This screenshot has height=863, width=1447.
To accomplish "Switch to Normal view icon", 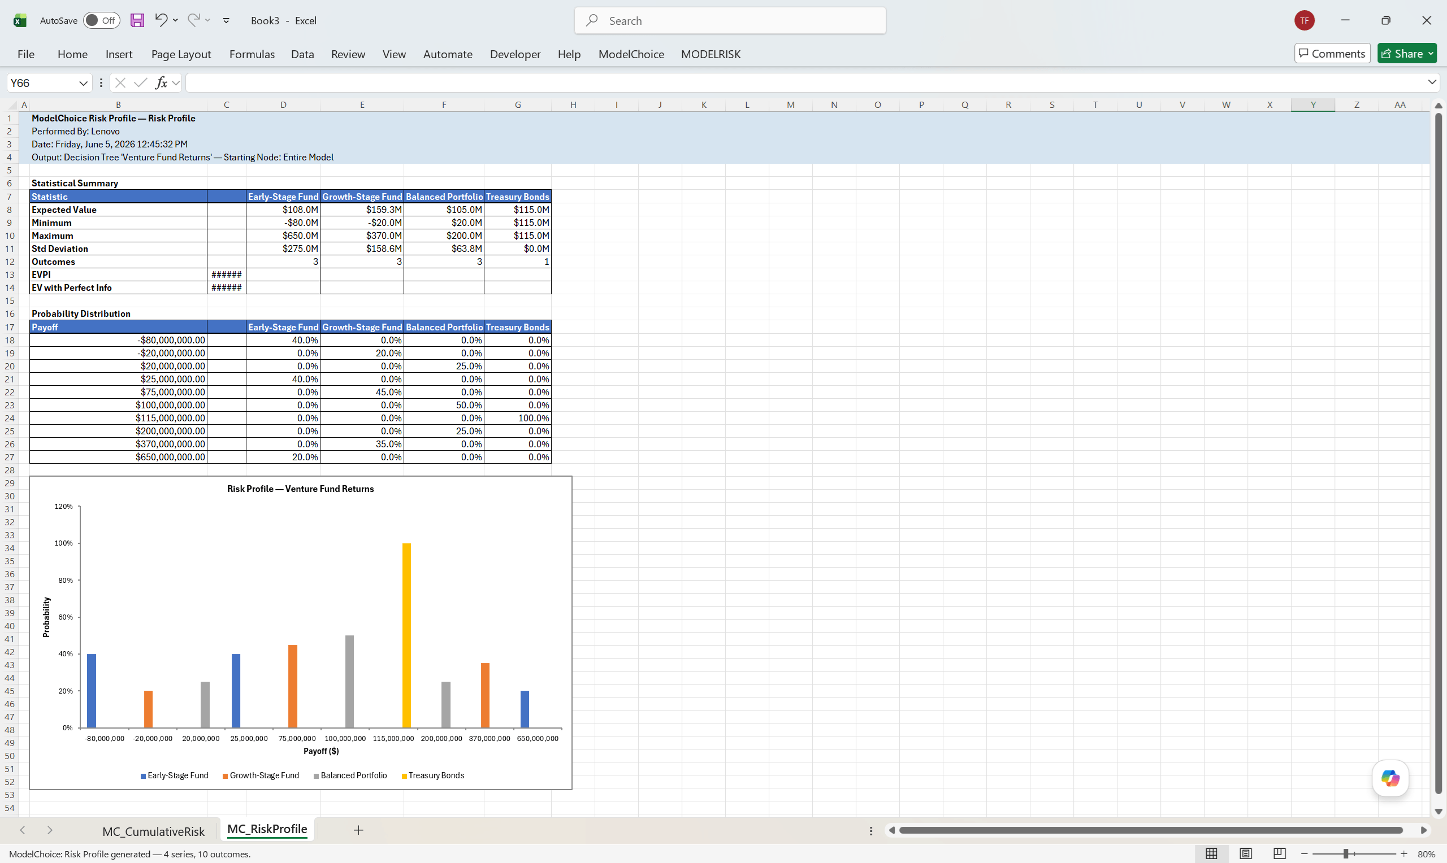I will coord(1211,854).
